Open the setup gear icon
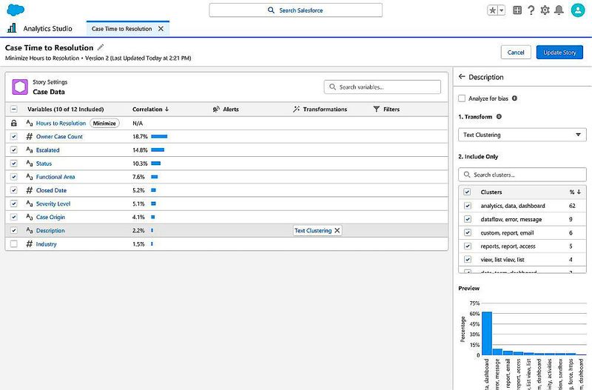 pyautogui.click(x=545, y=10)
